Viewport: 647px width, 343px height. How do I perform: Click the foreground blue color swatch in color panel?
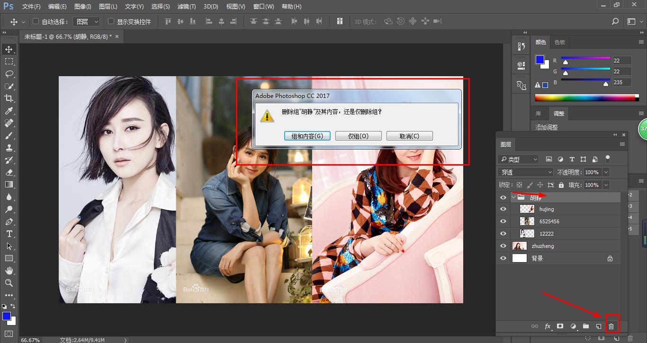(539, 60)
